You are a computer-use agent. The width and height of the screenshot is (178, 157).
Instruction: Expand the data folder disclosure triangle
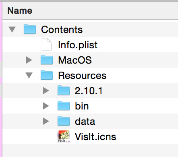[46, 121]
